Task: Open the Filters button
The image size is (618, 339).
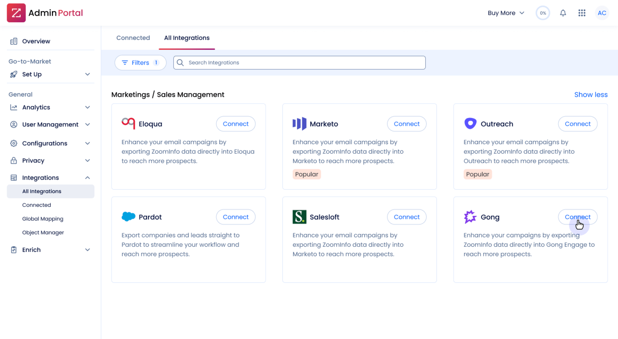Action: (140, 63)
